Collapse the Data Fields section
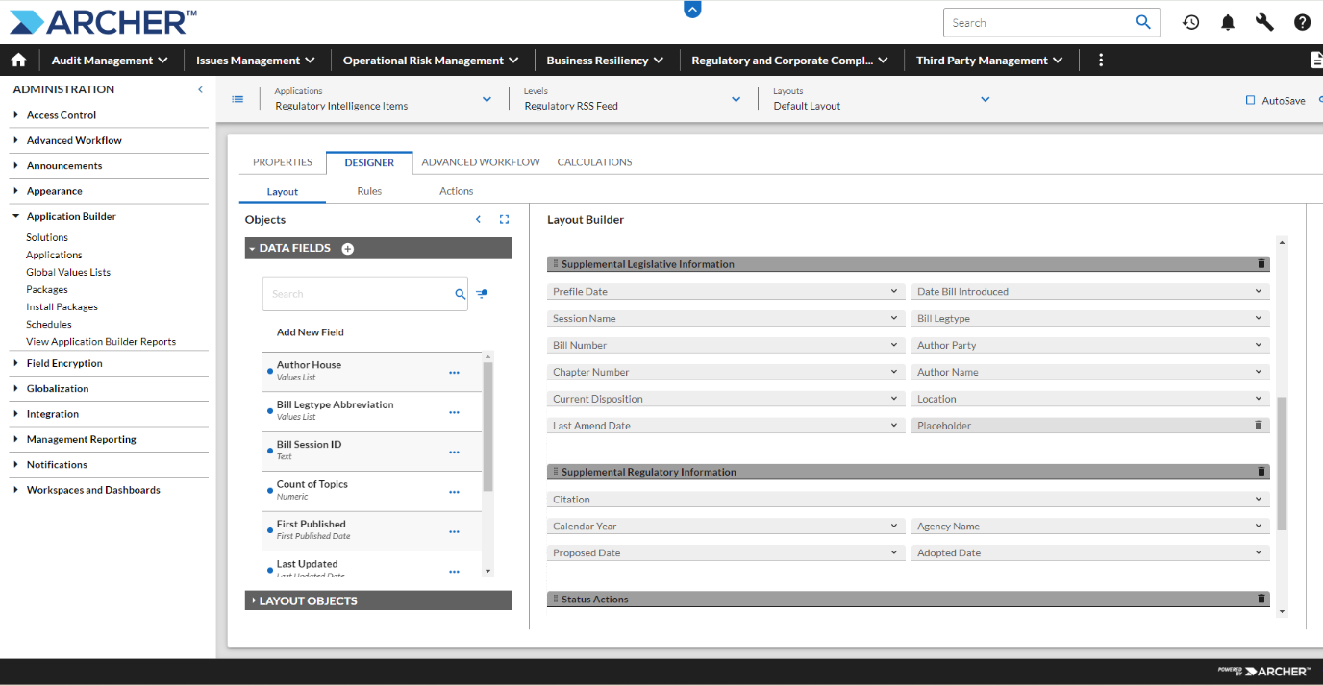This screenshot has height=686, width=1323. [252, 249]
